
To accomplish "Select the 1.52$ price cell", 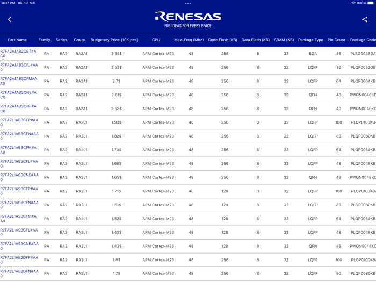I will point(117,219).
